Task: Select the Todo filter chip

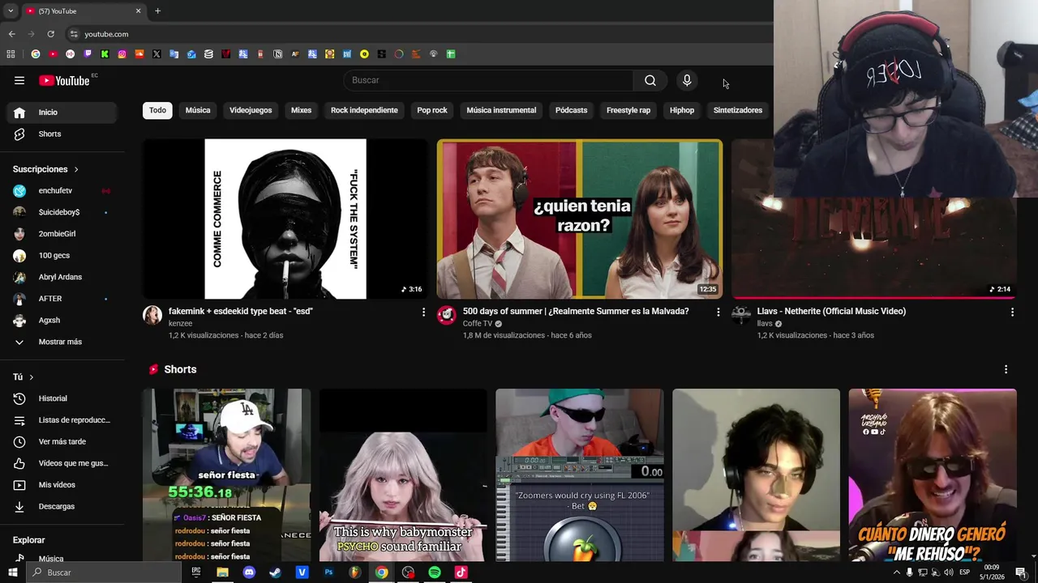Action: coord(157,110)
